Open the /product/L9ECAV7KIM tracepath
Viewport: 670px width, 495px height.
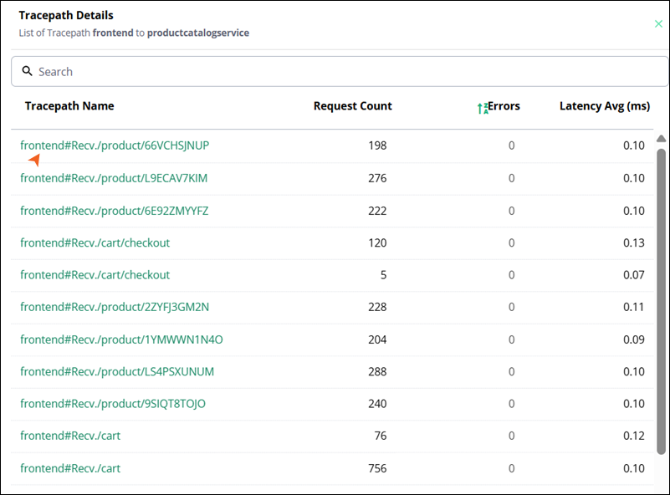pyautogui.click(x=114, y=178)
